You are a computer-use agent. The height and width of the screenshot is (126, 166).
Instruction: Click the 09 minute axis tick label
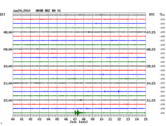(x=92, y=119)
